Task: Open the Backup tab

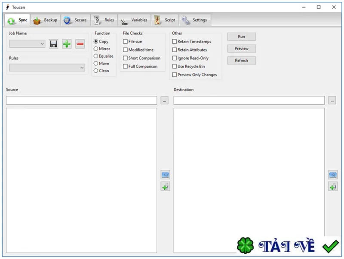Action: pos(45,20)
